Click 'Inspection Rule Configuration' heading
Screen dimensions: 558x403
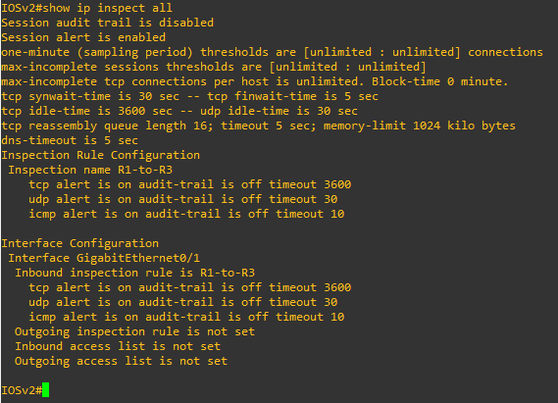[101, 156]
